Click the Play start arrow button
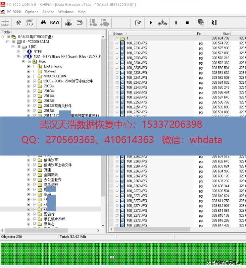This screenshot has width=246, height=268. point(151,23)
